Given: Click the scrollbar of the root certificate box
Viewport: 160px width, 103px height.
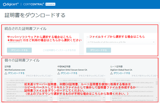Looking at the screenshot, I should (157, 89).
